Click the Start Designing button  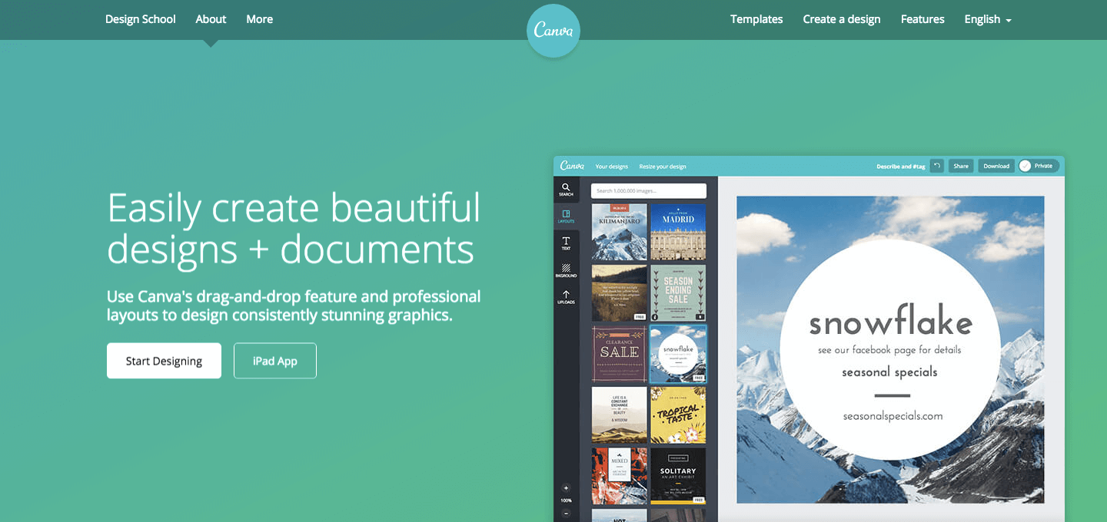(164, 361)
